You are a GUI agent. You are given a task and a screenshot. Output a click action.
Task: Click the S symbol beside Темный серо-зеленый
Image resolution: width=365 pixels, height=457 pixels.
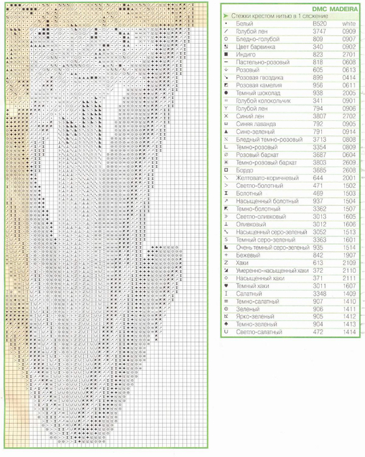tap(226, 240)
